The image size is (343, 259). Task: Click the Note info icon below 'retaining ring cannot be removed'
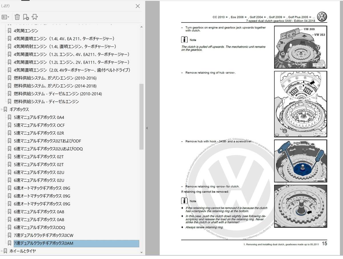point(185,201)
